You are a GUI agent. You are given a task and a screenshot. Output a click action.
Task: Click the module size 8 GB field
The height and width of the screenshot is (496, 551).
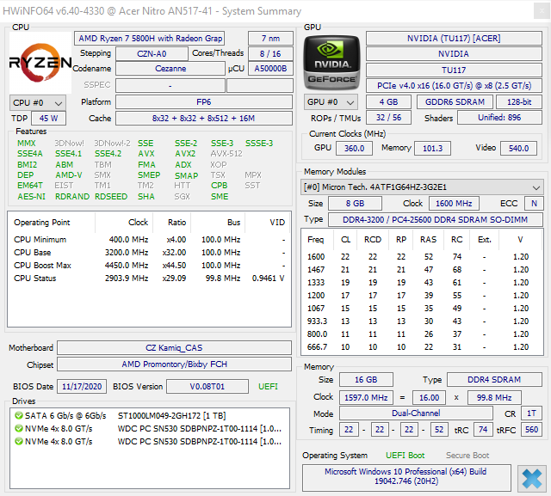point(355,204)
